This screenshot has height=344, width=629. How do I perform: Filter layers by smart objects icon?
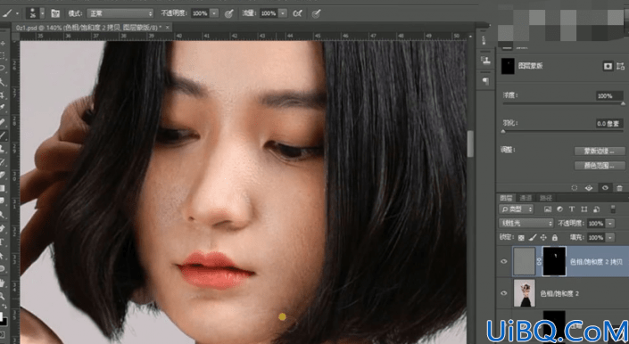point(597,209)
